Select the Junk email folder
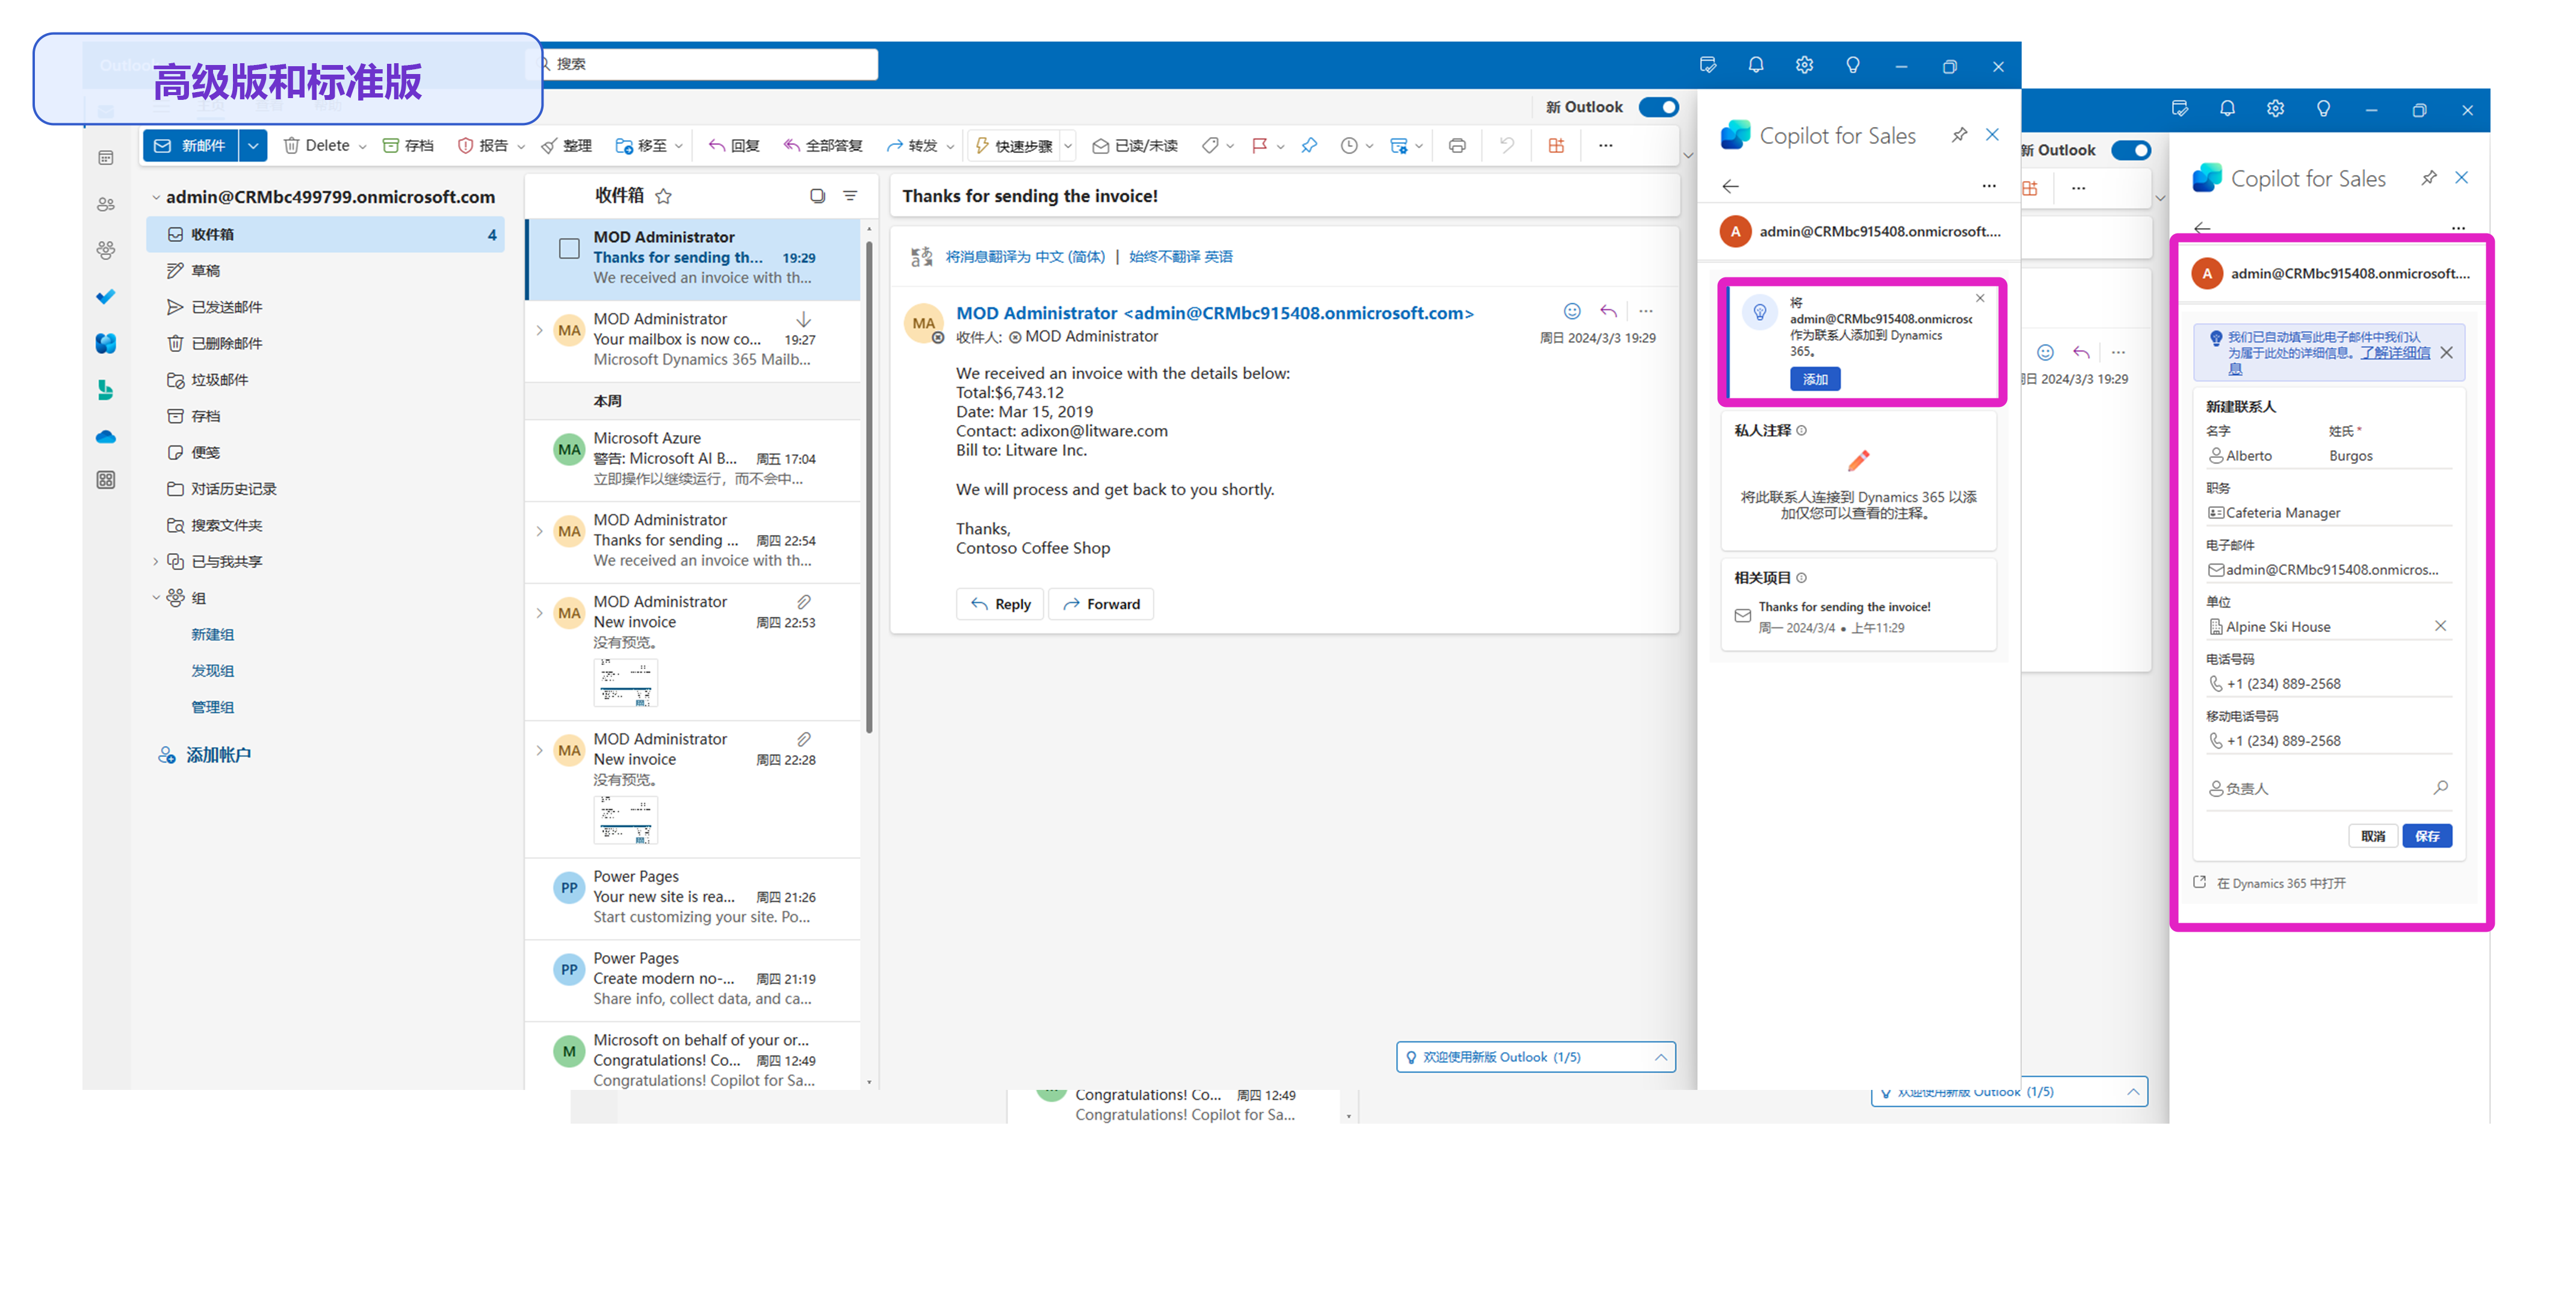The image size is (2576, 1300). point(220,380)
